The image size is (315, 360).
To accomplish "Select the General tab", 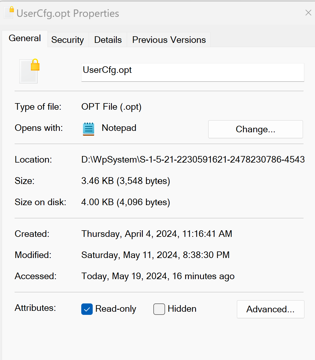I will coord(25,38).
